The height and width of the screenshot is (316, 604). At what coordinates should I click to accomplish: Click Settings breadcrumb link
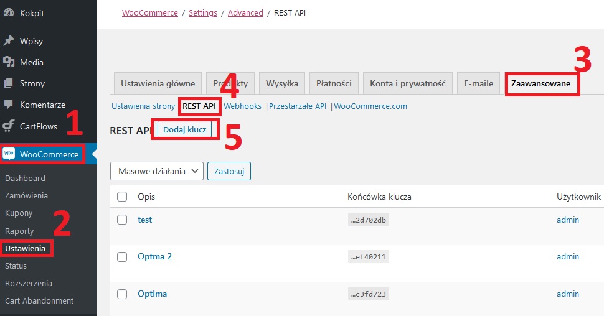(x=202, y=12)
